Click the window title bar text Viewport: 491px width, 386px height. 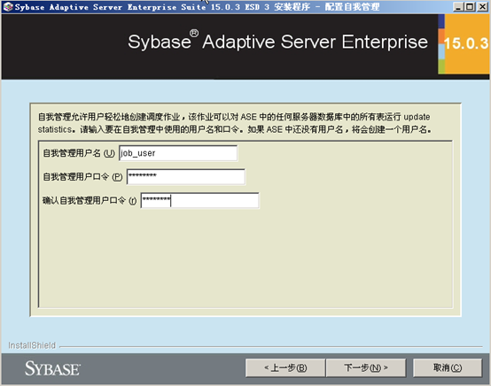(197, 7)
